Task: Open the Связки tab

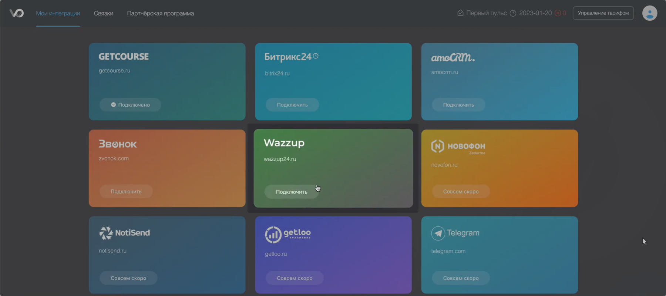Action: click(104, 13)
